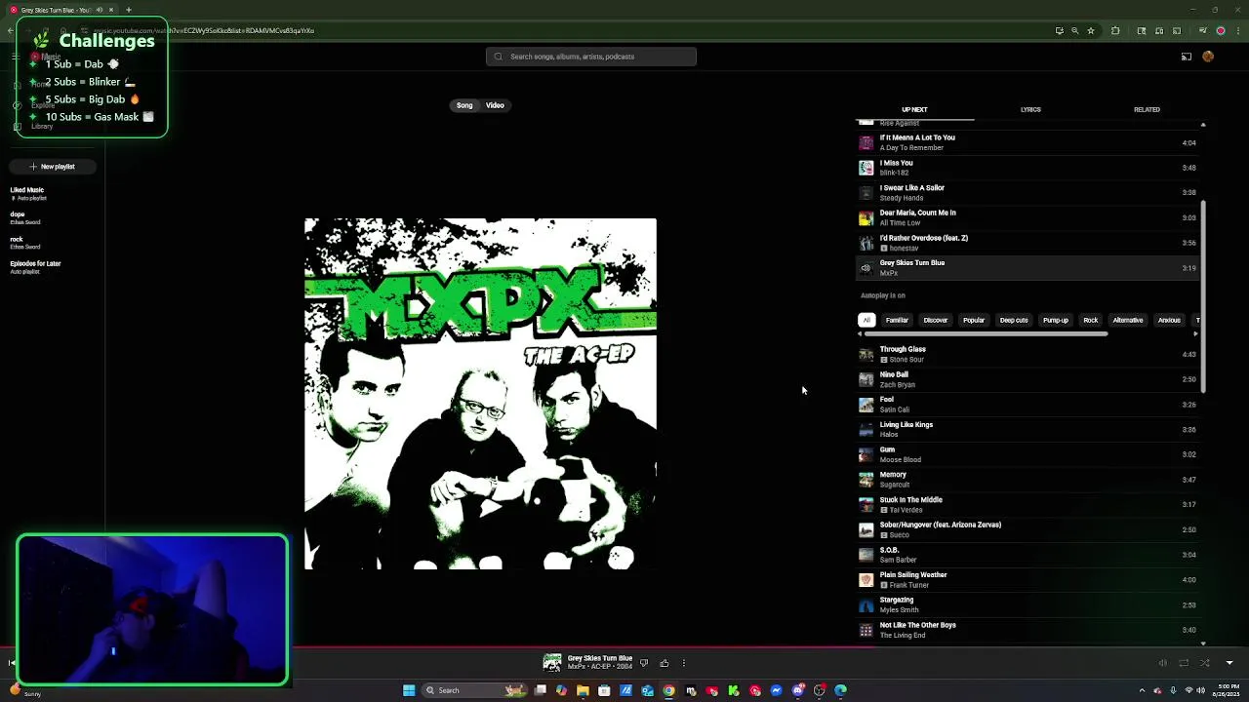Toggle repeat mode in the player bar

tap(1184, 663)
